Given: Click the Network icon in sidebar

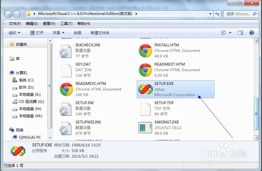Looking at the screenshot, I should click(x=12, y=130).
